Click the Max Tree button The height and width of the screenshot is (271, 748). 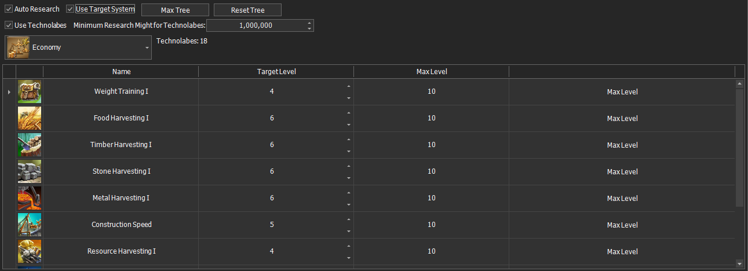click(176, 10)
